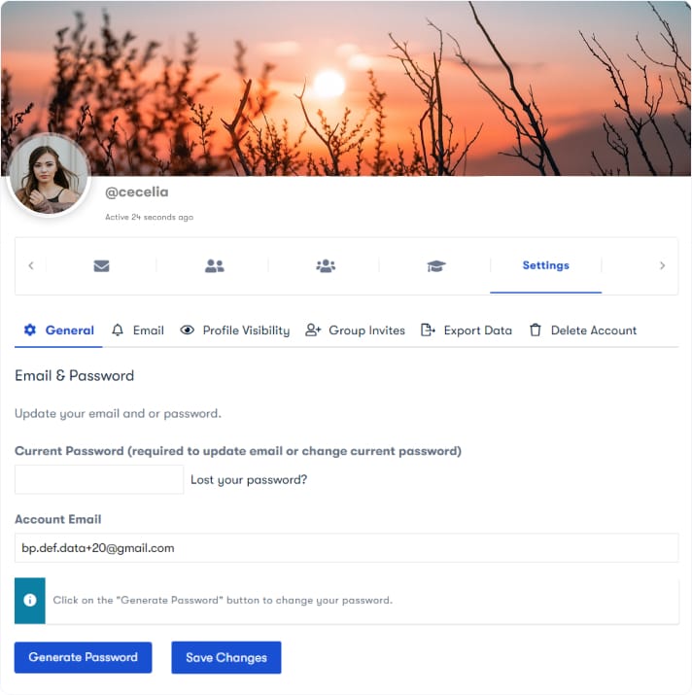The height and width of the screenshot is (695, 692).
Task: Click the bell icon beside Email
Action: pyautogui.click(x=118, y=330)
